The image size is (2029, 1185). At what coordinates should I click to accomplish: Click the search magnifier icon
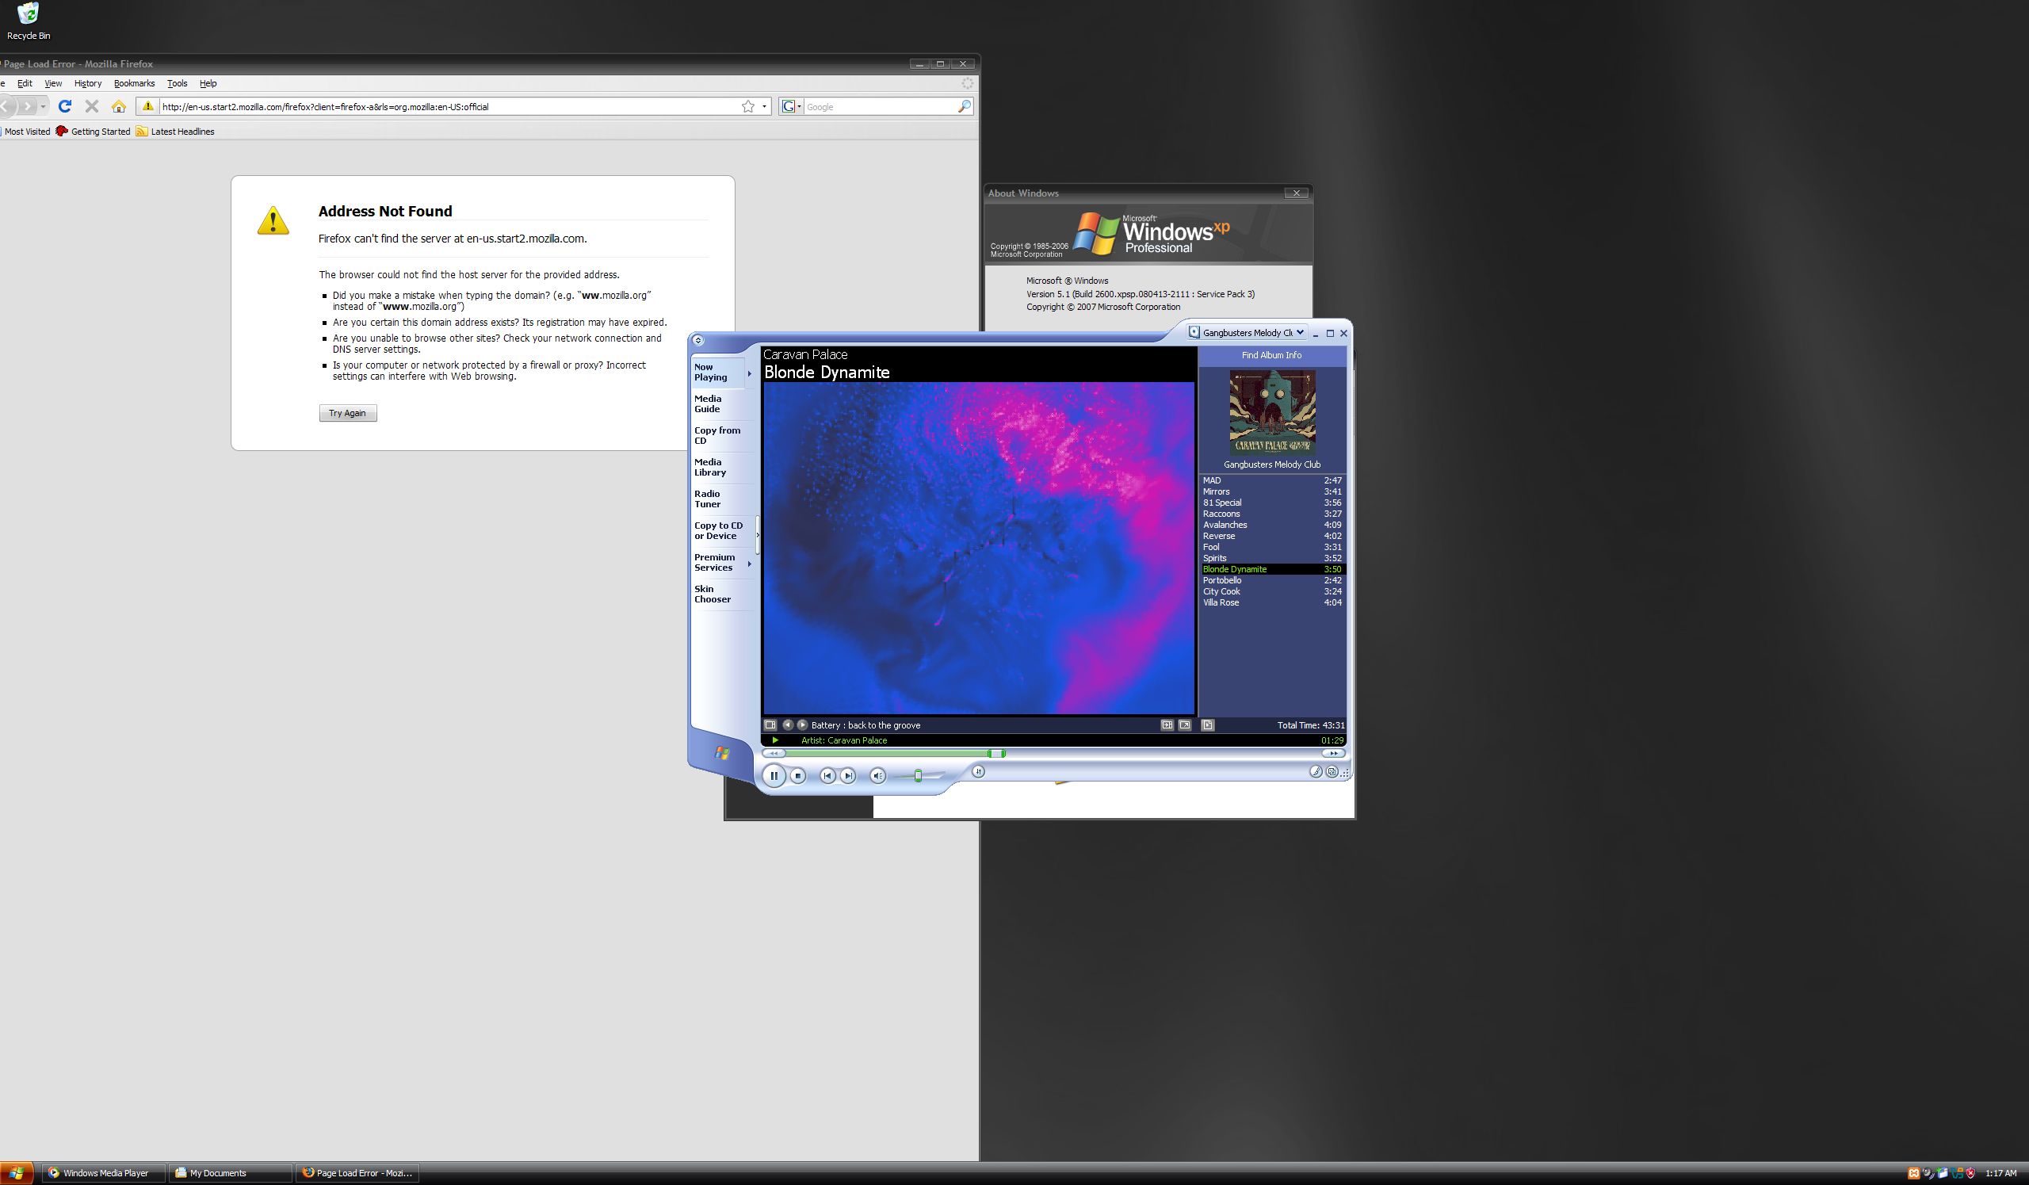[964, 106]
